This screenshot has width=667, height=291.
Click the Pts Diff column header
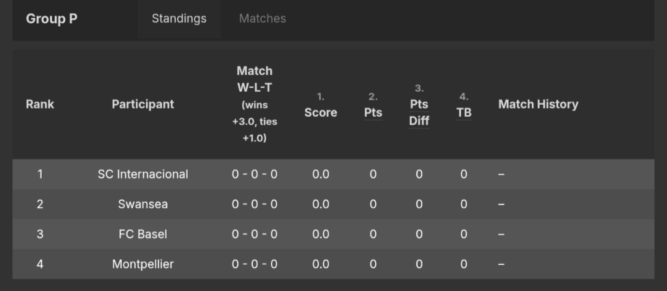point(419,112)
